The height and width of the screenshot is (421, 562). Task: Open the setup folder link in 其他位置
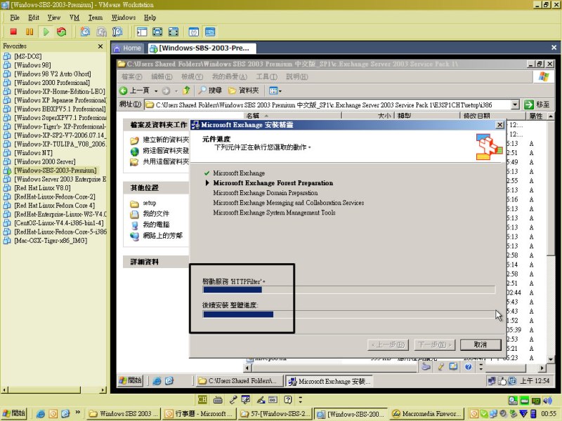(x=150, y=203)
